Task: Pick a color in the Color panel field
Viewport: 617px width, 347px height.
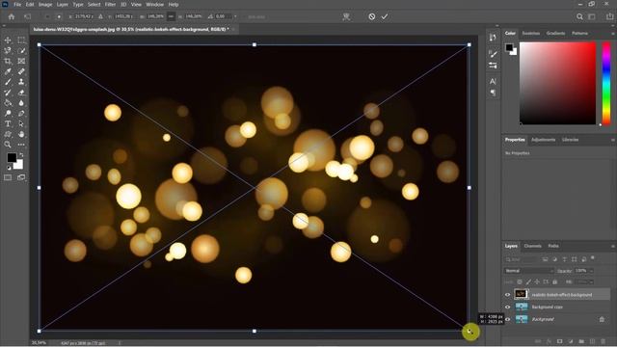Action: coord(557,83)
